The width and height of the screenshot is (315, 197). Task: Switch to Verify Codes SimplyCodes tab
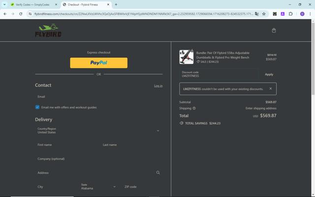(x=32, y=4)
